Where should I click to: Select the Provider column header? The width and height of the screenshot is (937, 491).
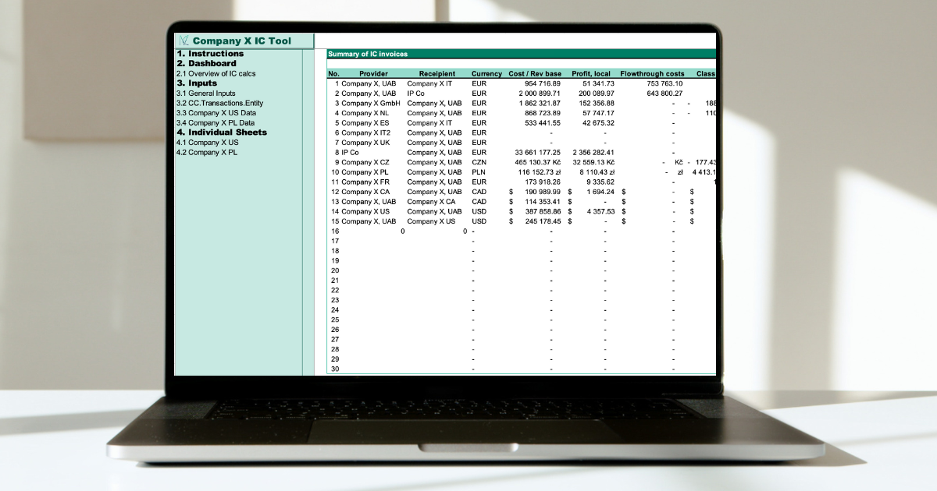(373, 74)
